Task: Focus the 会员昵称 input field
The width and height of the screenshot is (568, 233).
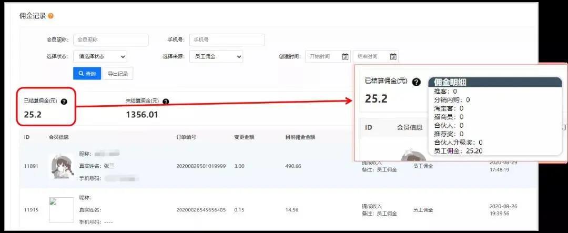Action: 110,40
